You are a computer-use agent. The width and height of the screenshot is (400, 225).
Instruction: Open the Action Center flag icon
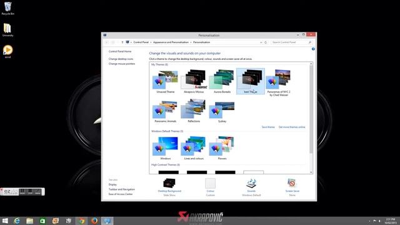(375, 221)
